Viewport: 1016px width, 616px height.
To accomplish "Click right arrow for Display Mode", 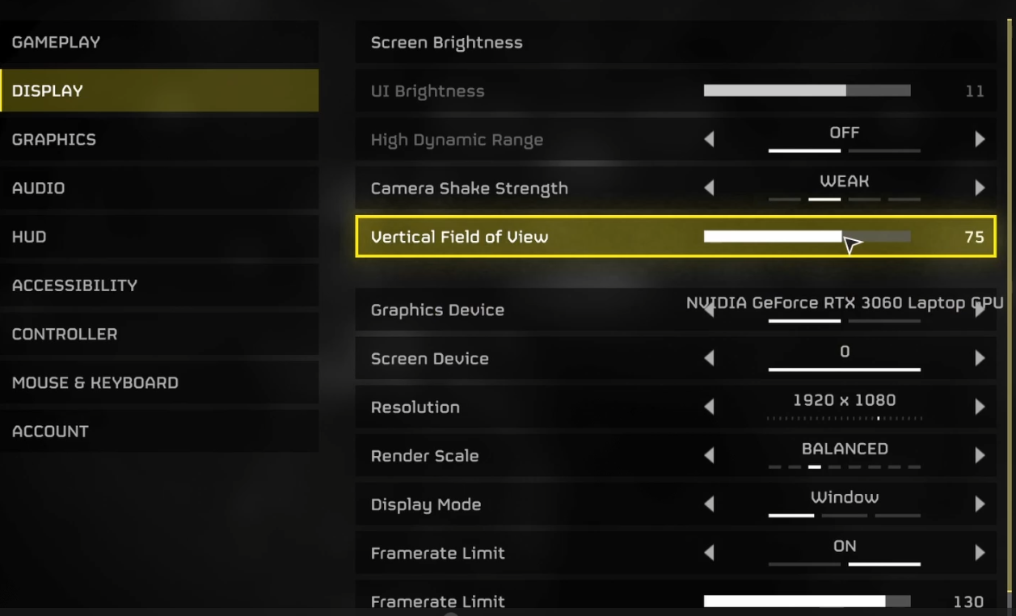I will coord(980,504).
